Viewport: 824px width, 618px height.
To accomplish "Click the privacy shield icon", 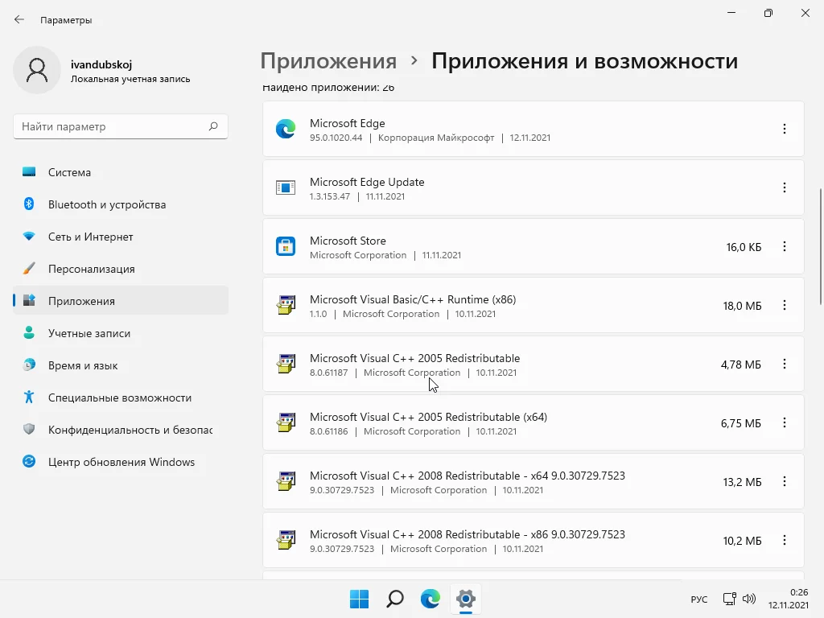I will point(29,430).
